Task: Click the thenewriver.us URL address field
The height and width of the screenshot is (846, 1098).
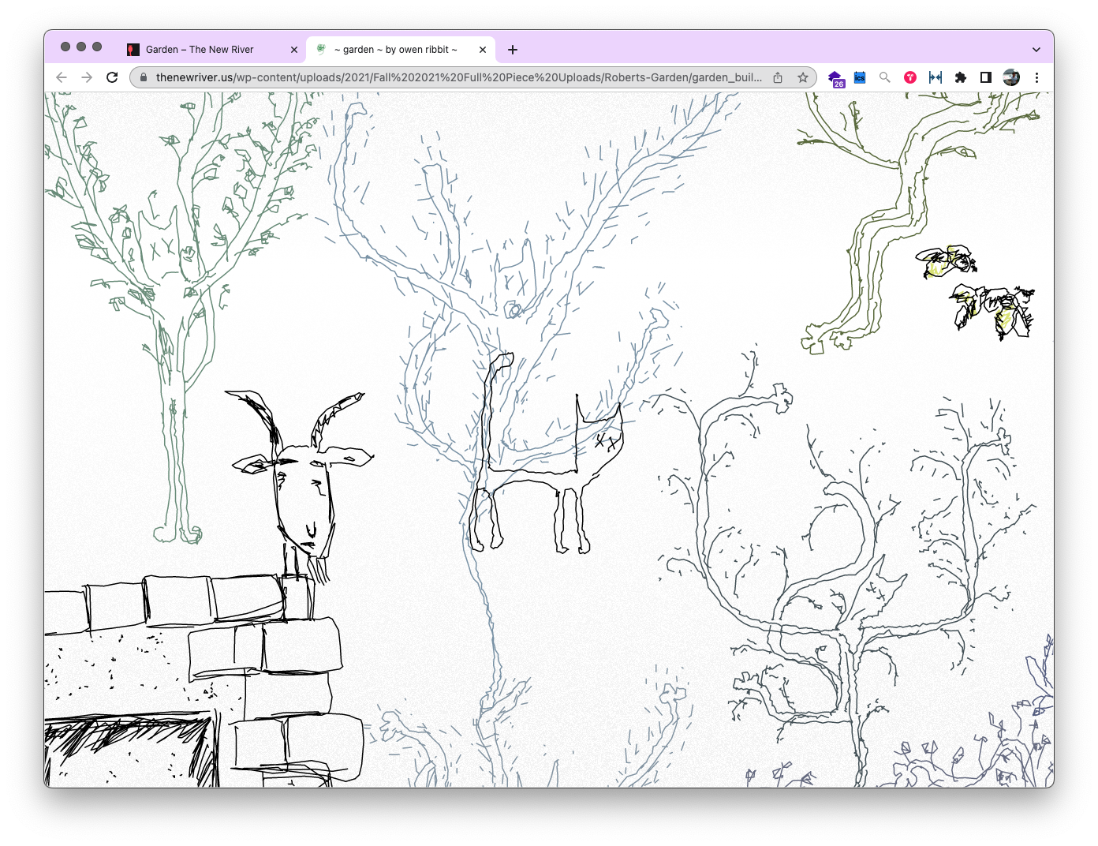Action: 458,77
